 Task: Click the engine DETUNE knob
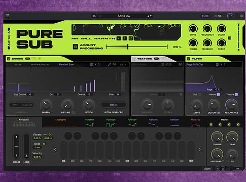[67, 105]
